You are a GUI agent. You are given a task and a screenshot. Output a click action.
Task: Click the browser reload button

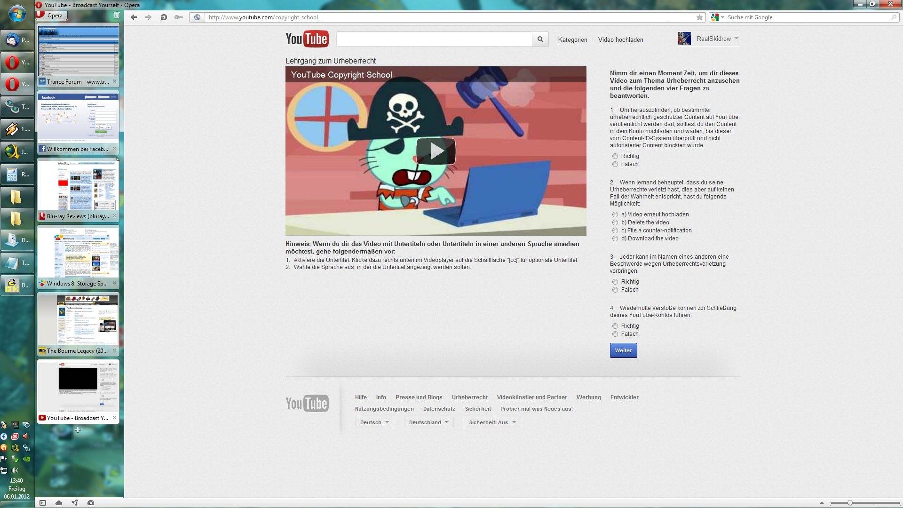tap(163, 17)
